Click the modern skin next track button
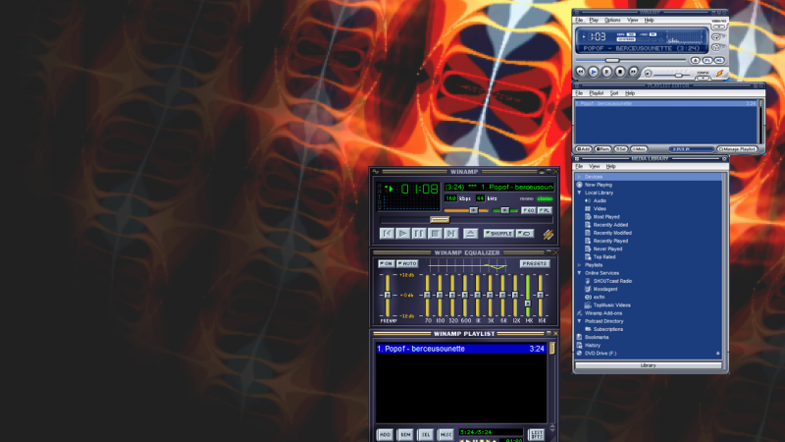This screenshot has width=785, height=442. point(633,72)
